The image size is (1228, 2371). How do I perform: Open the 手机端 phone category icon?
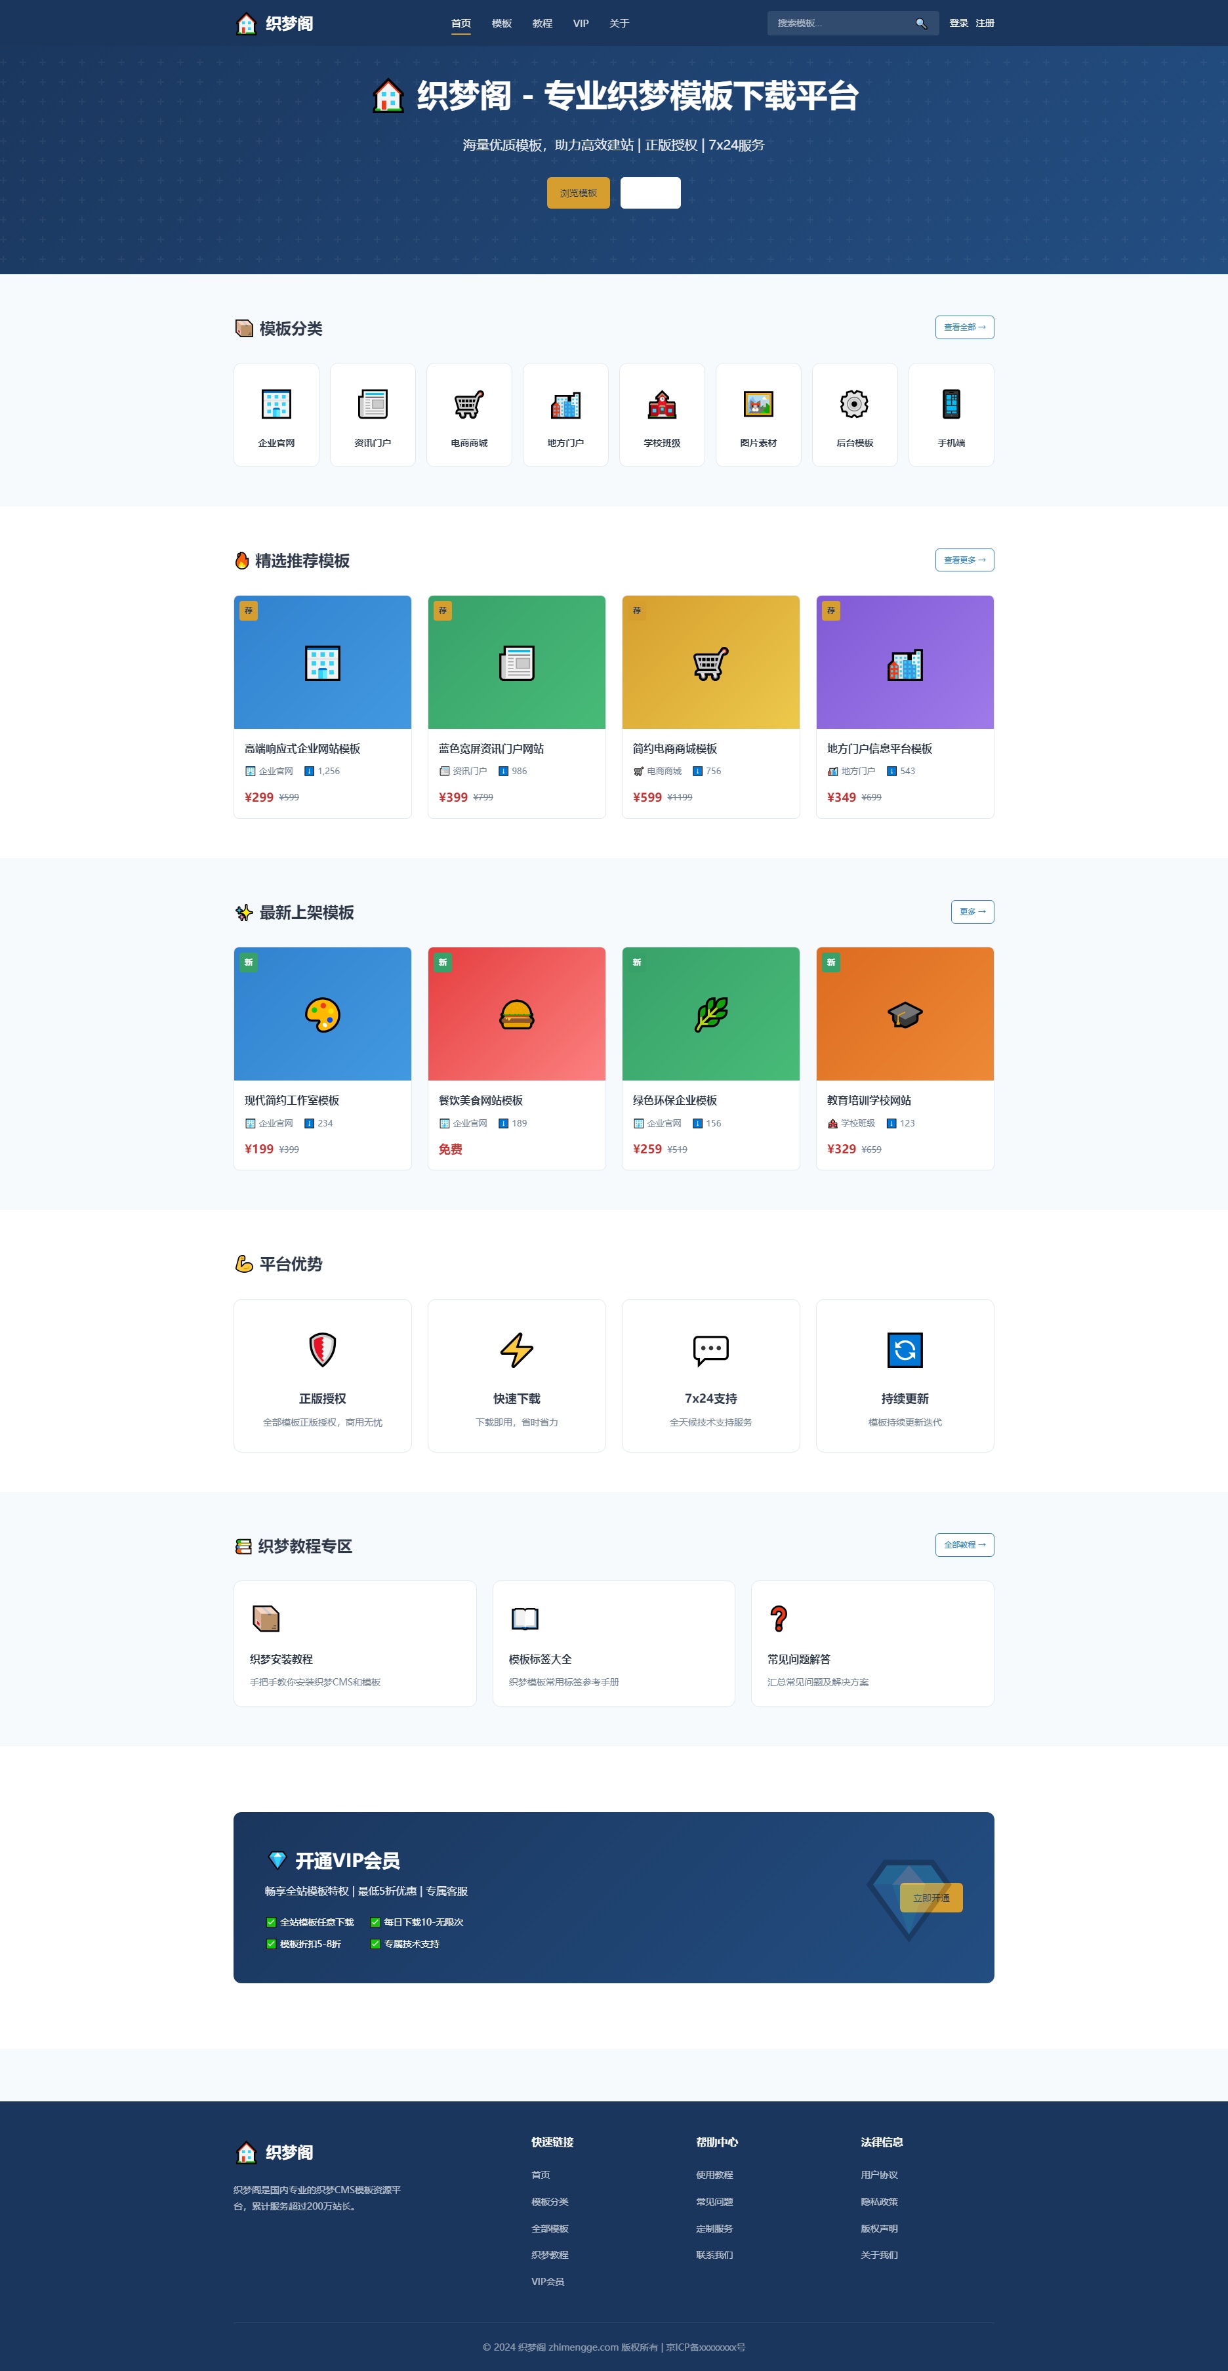(x=951, y=404)
